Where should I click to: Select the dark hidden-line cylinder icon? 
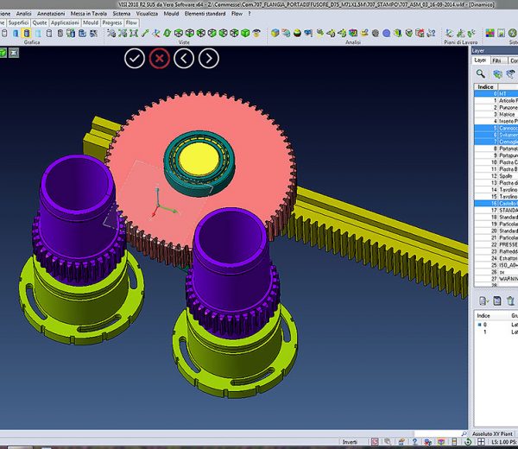[60, 33]
